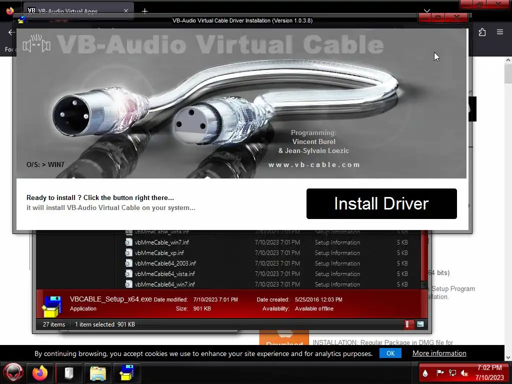
Task: Open the www.vb-cable.com link in installer
Action: point(314,165)
